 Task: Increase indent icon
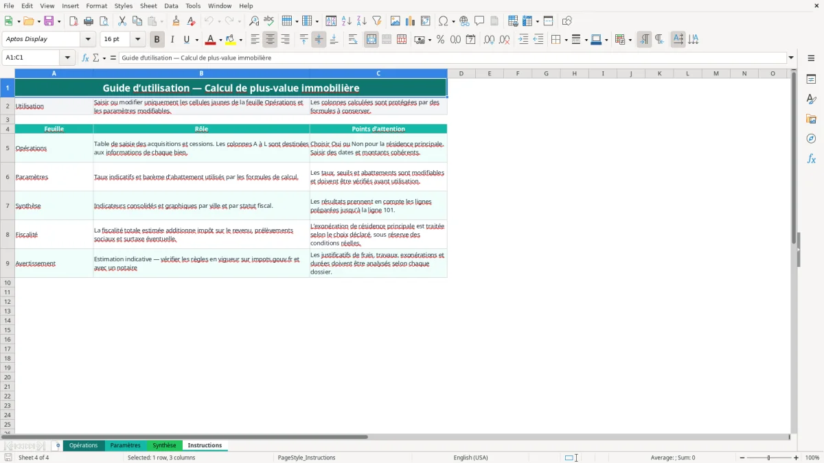(x=523, y=40)
